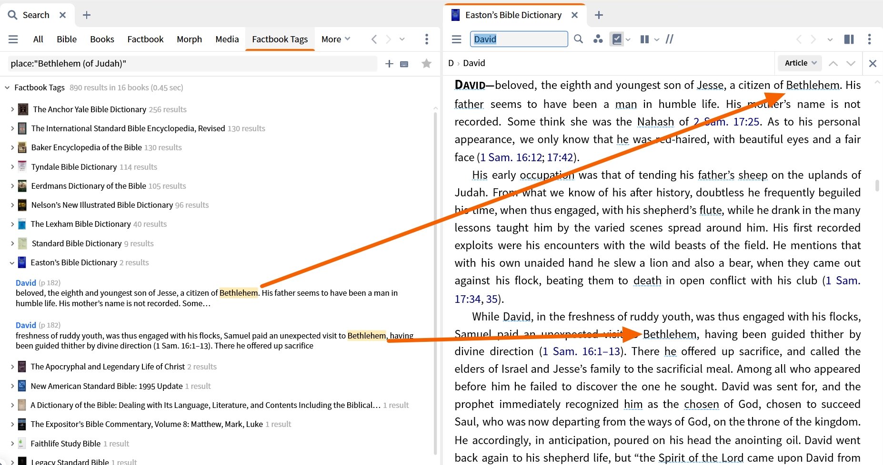Select the All search type
The height and width of the screenshot is (465, 883).
(x=38, y=39)
